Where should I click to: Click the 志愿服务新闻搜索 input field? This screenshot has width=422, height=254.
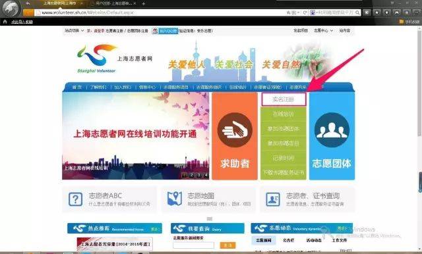[x=193, y=245]
